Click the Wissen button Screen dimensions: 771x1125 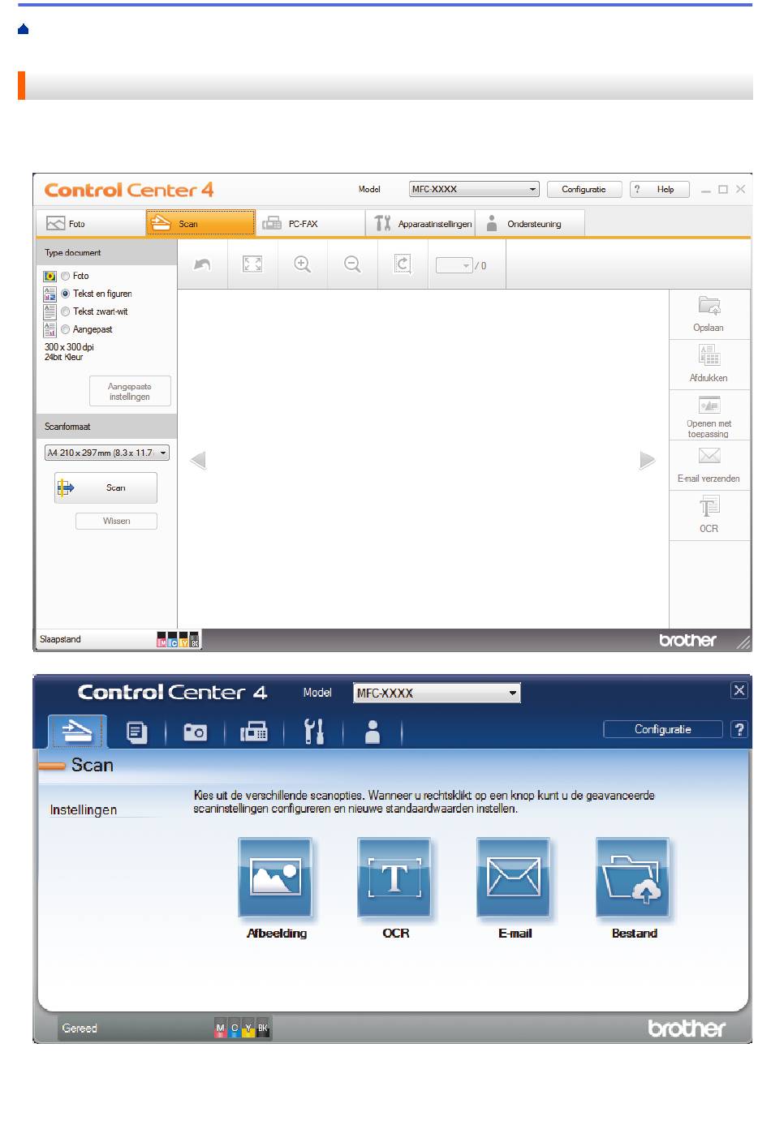tap(116, 521)
